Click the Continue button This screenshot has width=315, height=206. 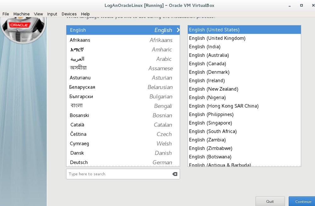click(302, 201)
